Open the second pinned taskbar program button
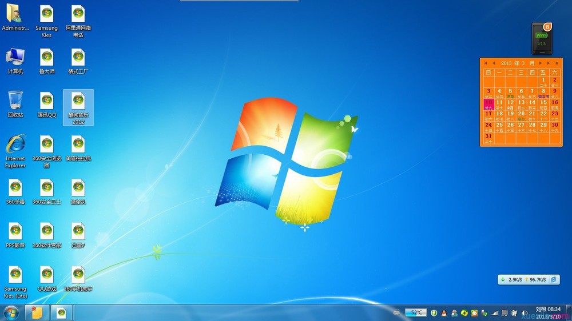 pos(61,312)
